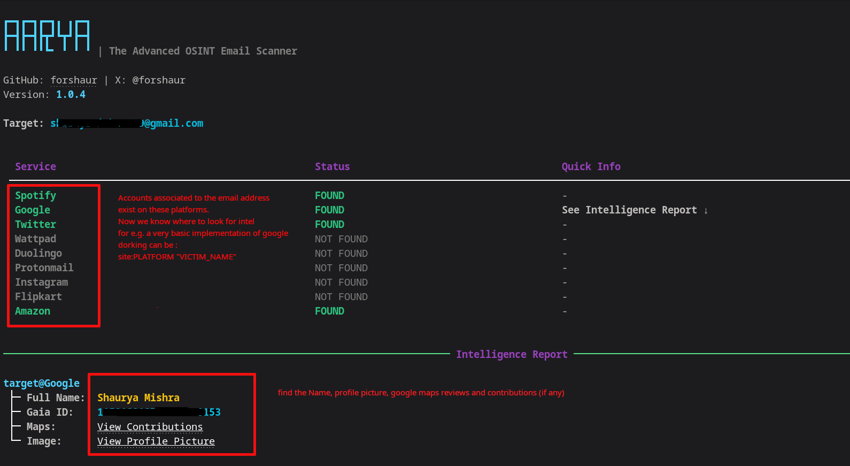Open View Profile Picture link
The width and height of the screenshot is (850, 466).
[x=156, y=441]
